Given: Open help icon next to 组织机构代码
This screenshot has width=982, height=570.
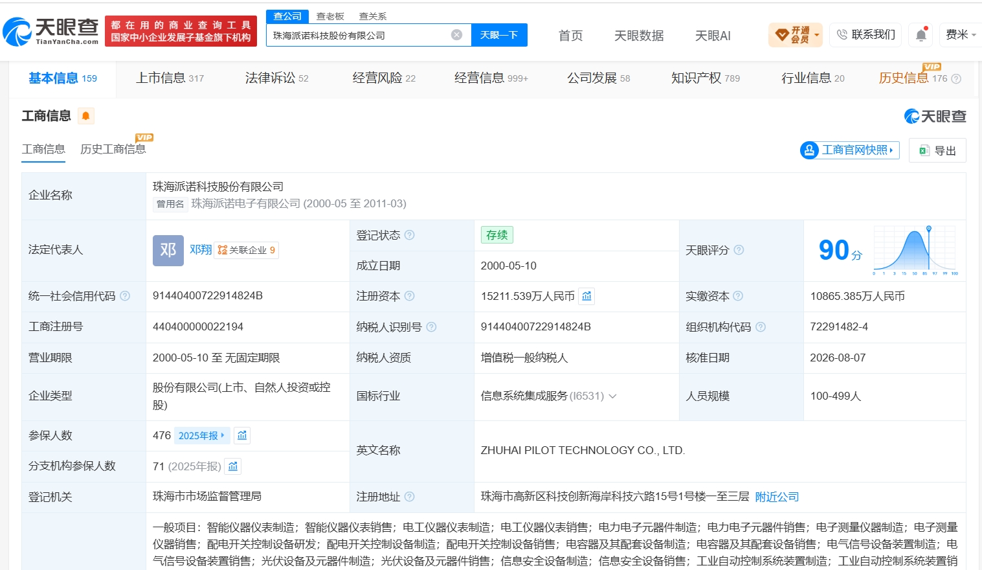Looking at the screenshot, I should click(x=761, y=327).
